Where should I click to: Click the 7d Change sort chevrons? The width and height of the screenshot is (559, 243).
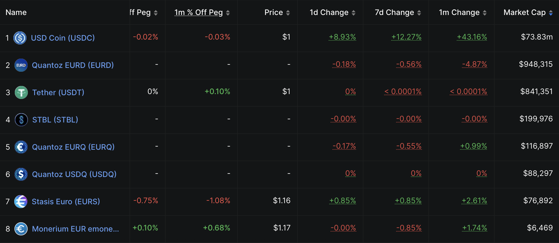(419, 12)
